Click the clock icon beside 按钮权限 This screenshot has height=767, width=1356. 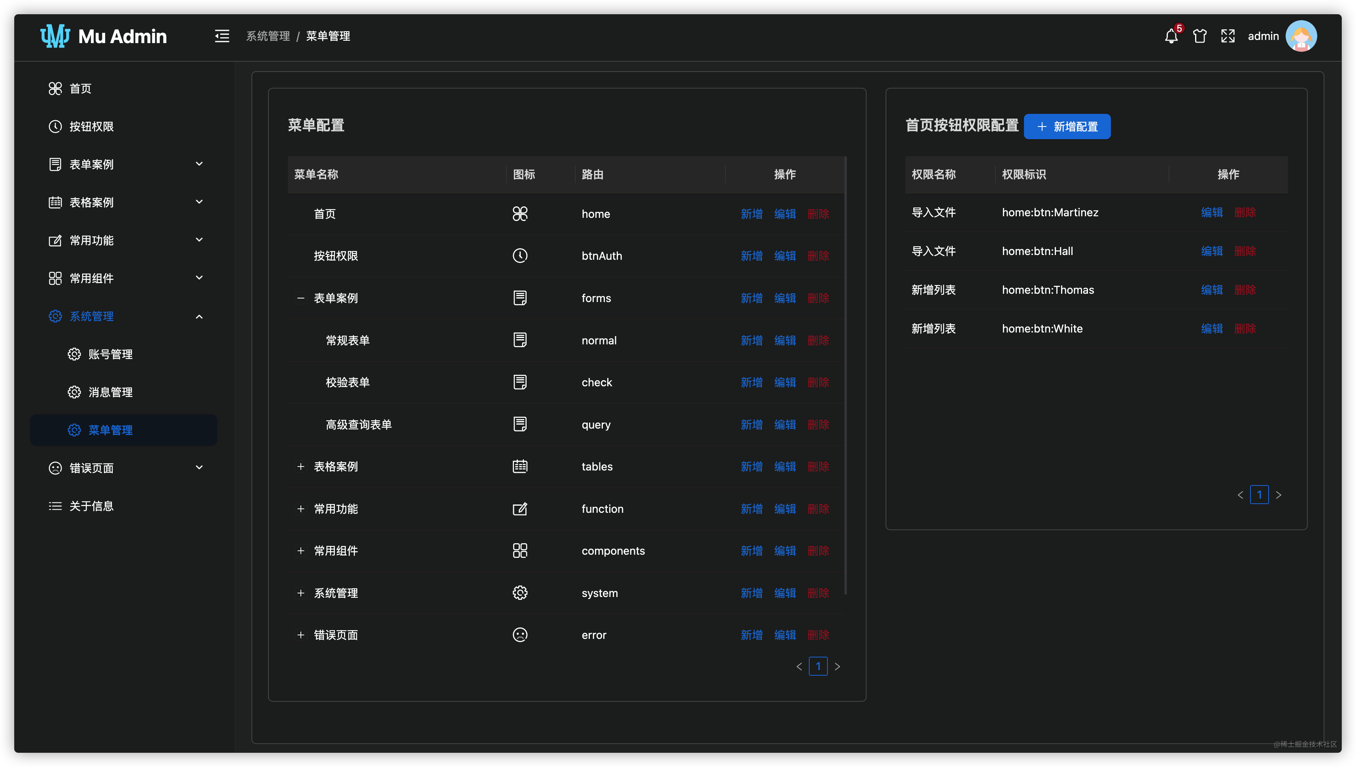[56, 126]
